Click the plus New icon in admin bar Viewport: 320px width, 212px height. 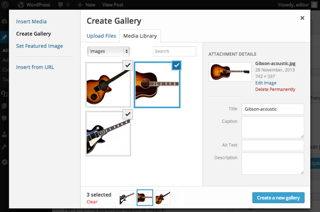click(80, 5)
